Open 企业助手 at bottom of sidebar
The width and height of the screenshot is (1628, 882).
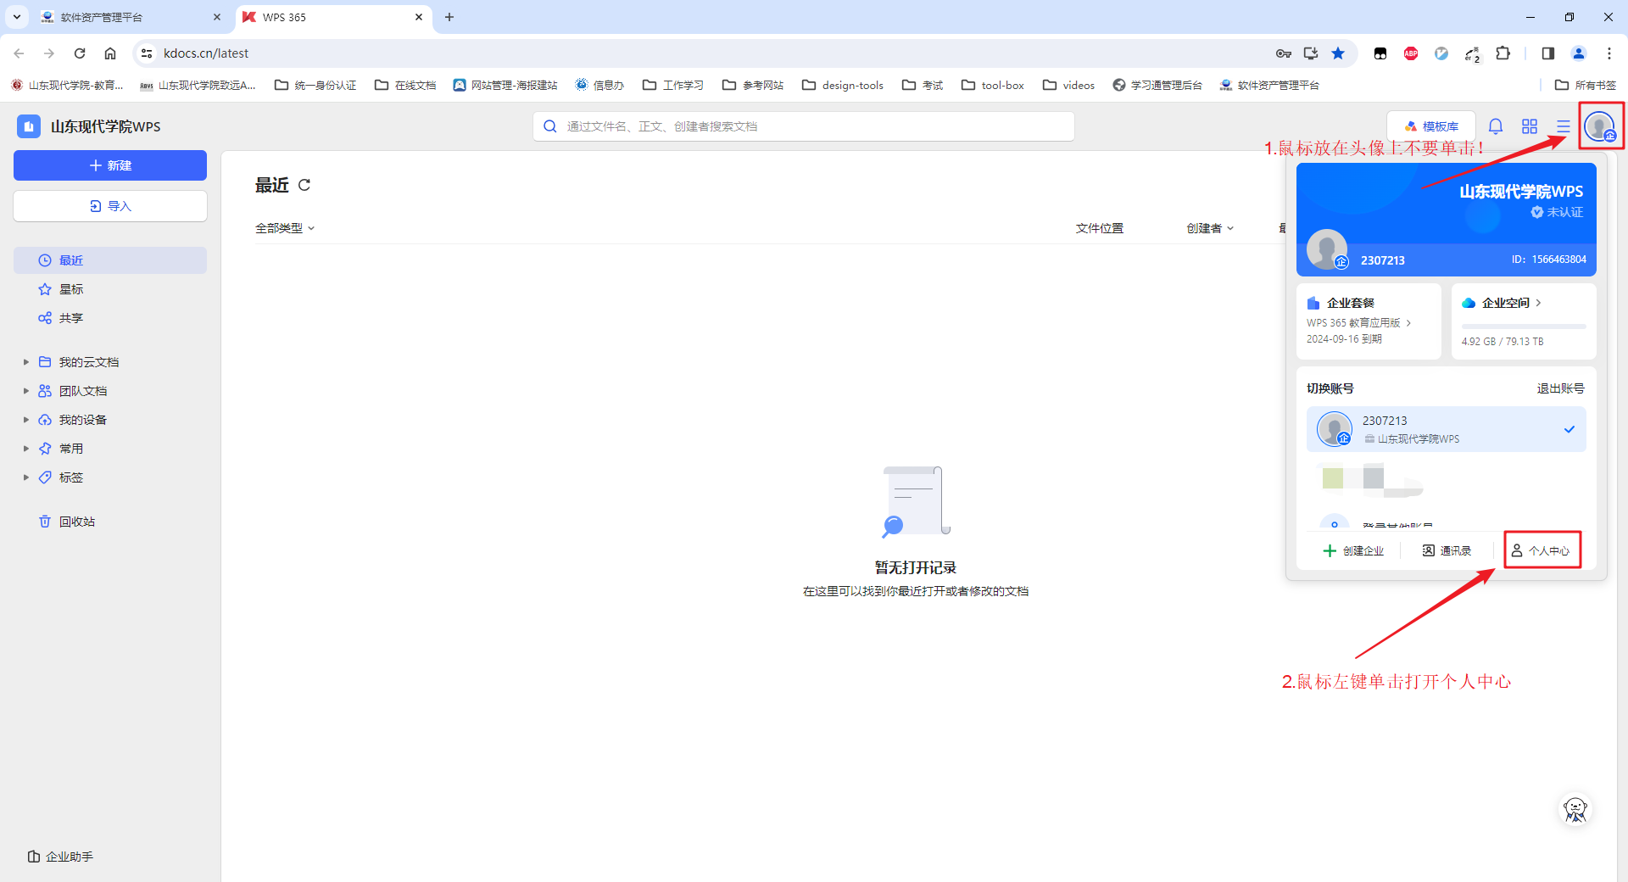pos(60,857)
